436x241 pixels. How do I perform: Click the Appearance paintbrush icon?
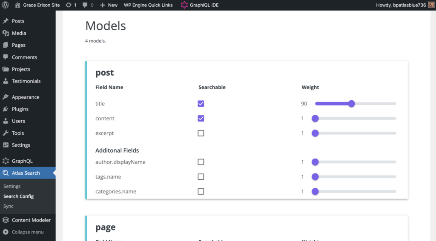click(6, 97)
